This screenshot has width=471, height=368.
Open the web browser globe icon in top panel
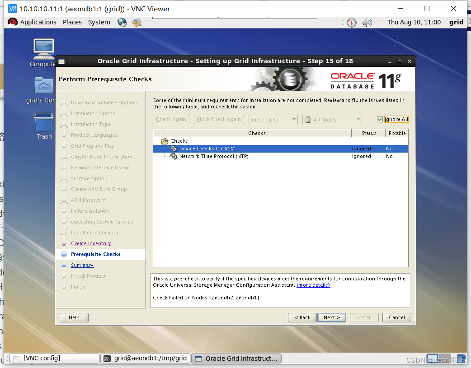click(121, 22)
